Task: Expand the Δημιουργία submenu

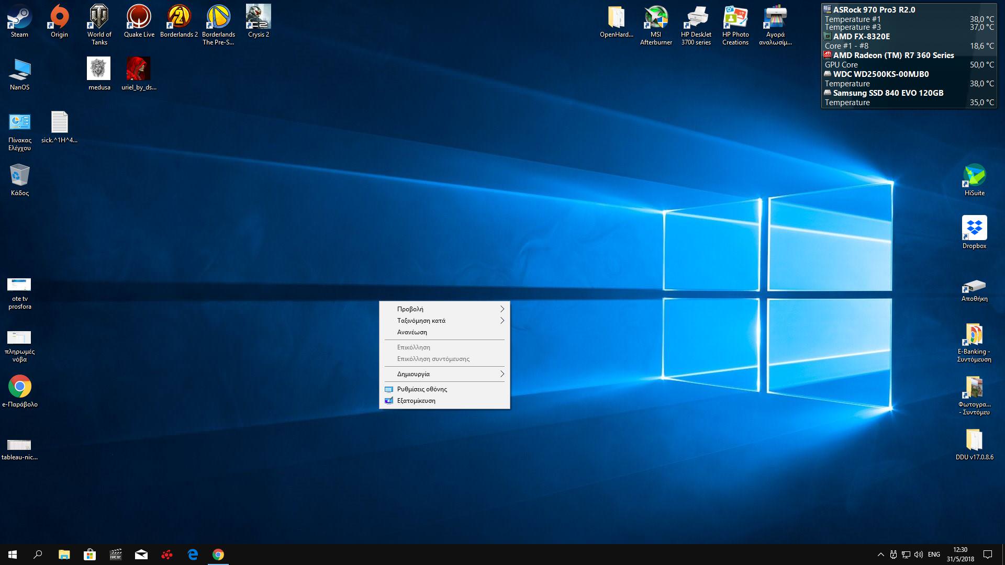Action: (x=444, y=374)
